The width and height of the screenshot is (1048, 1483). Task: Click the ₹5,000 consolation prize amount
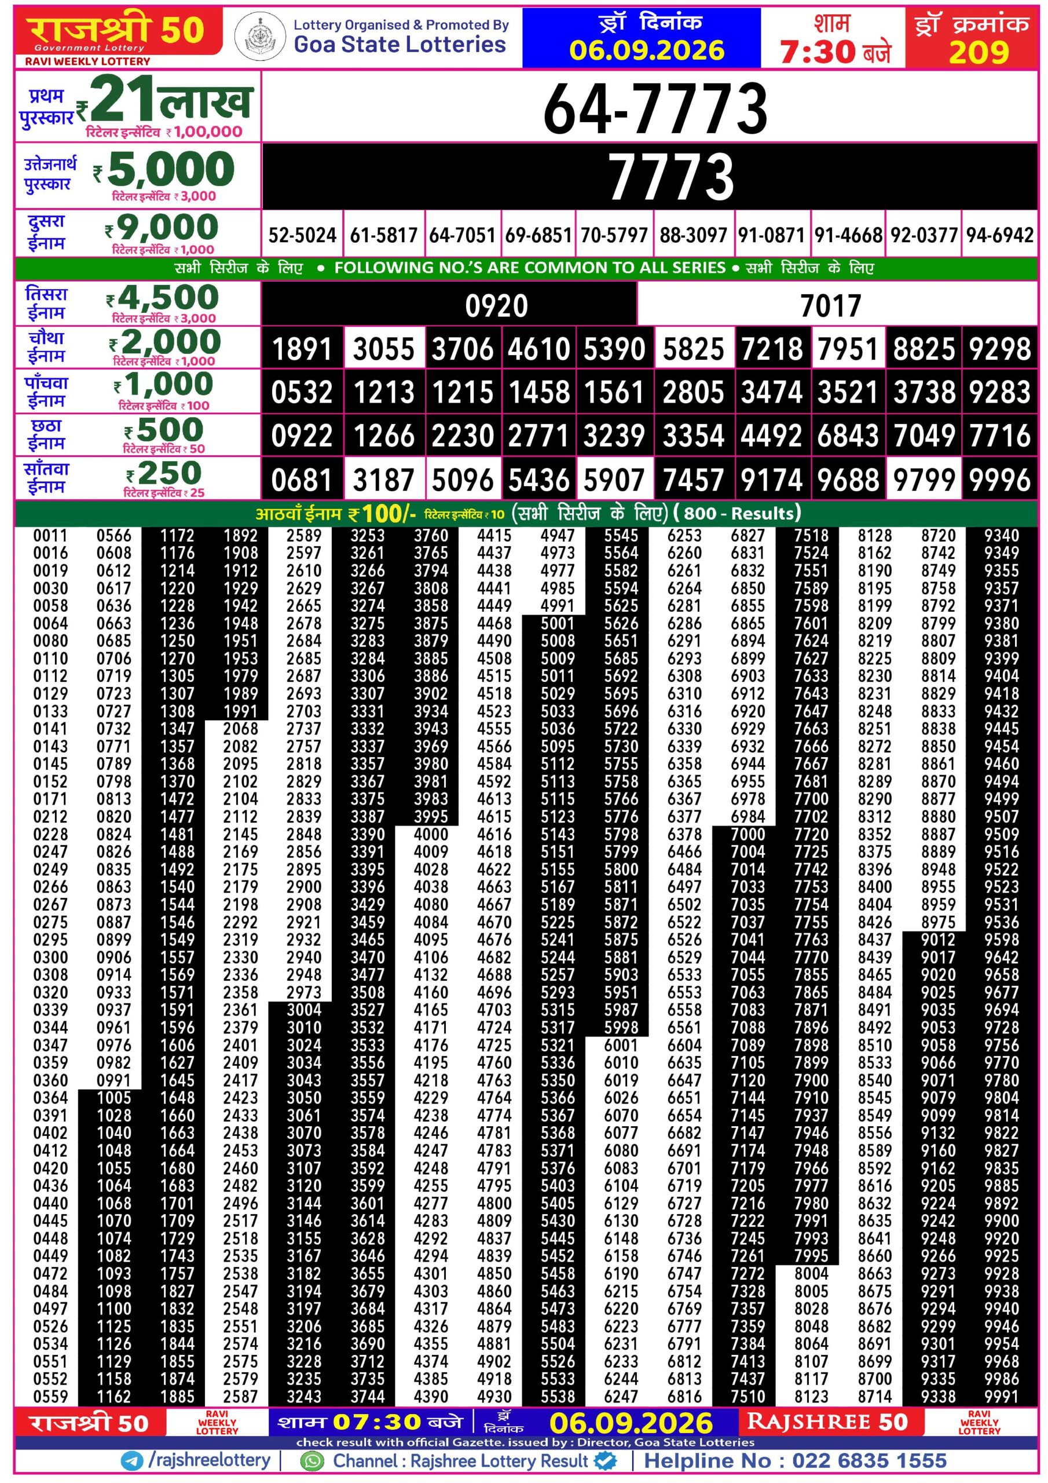(x=164, y=169)
